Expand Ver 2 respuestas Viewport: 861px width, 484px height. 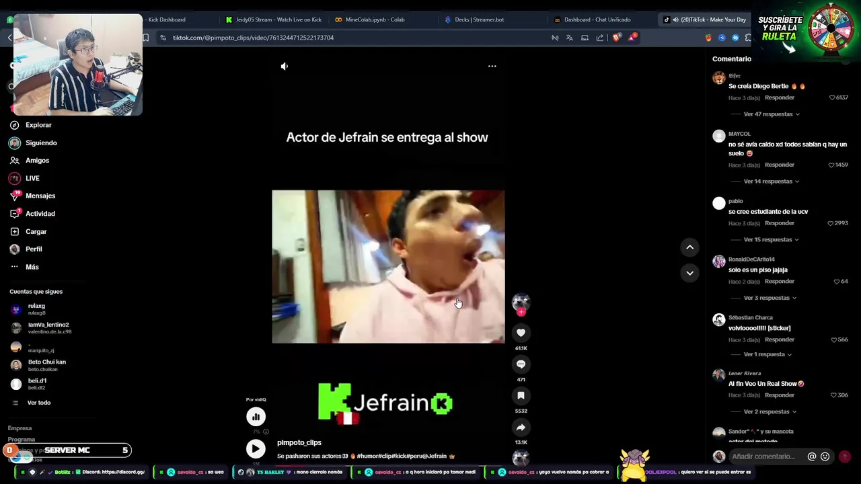click(770, 411)
